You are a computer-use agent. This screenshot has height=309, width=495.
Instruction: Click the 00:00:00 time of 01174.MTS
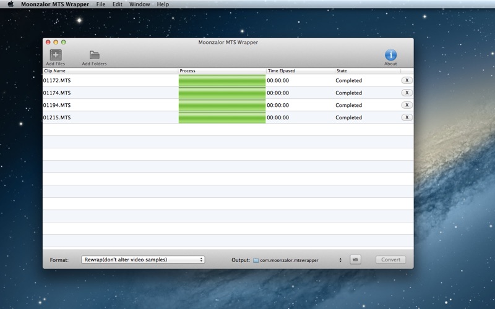point(278,93)
